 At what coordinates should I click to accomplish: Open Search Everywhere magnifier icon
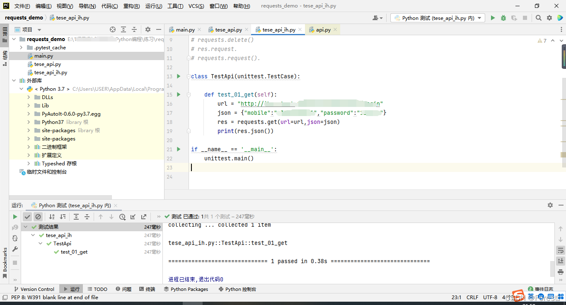click(539, 18)
